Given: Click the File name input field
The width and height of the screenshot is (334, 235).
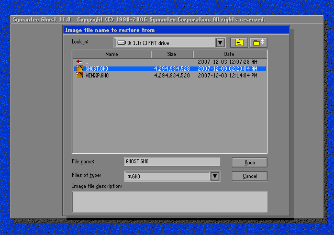Looking at the screenshot, I should pyautogui.click(x=172, y=162).
